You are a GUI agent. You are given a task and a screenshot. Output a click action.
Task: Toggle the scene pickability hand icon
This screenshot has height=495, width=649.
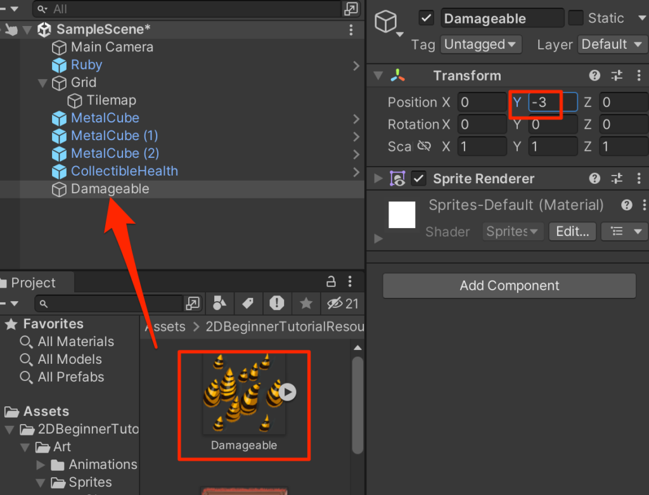coord(11,29)
